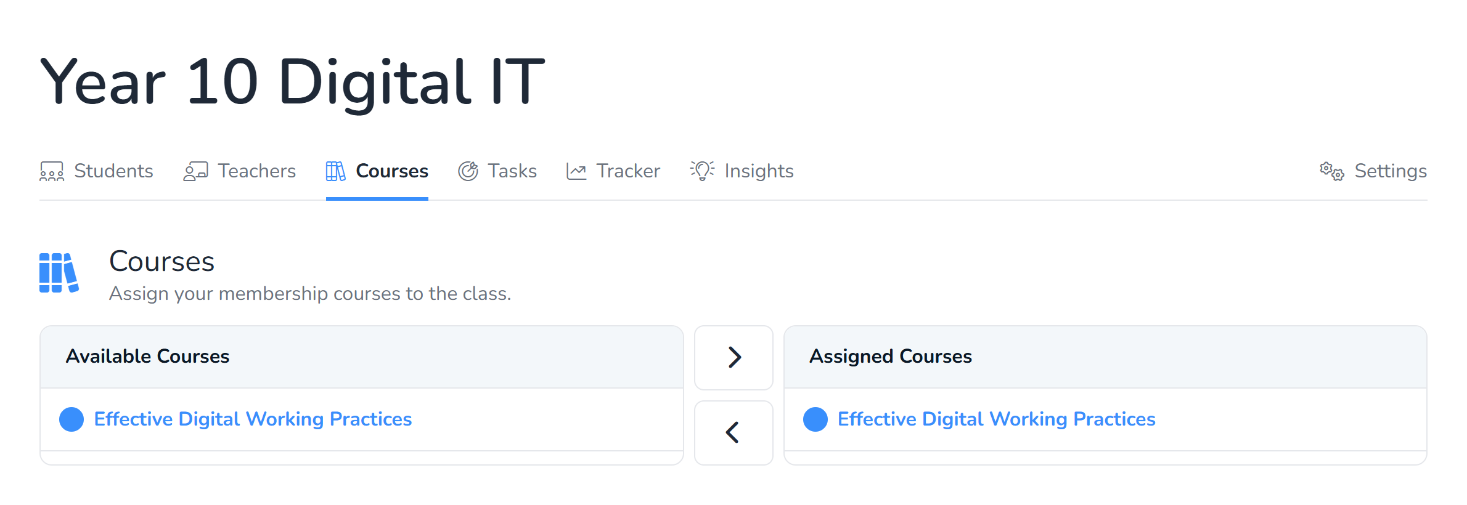Open assigned Effective Digital Working Practices link
Screen dimensions: 1467x505
[x=996, y=419]
